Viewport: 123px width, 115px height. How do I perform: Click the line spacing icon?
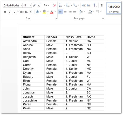pyautogui.click(x=81, y=12)
